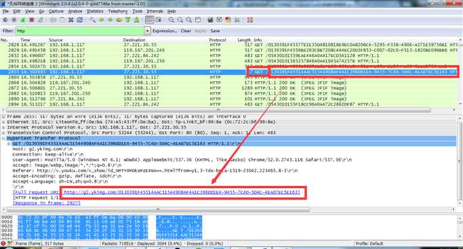Click the display filter field containing http
Image resolution: width=463 pixels, height=249 pixels.
80,30
